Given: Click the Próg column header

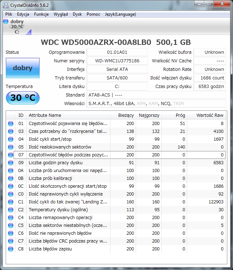Looking at the screenshot, I should coord(174,115).
